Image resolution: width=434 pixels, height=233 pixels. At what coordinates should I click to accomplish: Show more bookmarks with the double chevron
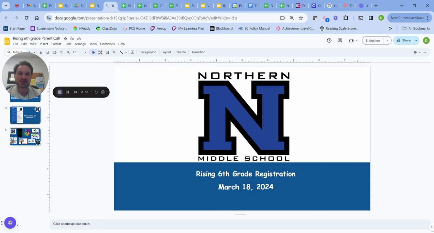pos(390,28)
